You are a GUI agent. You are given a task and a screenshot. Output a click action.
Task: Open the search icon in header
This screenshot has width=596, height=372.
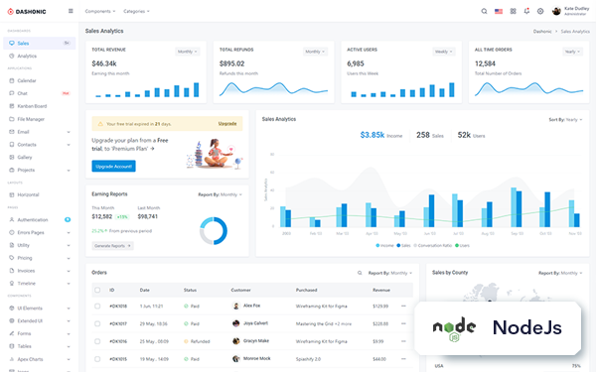click(484, 11)
